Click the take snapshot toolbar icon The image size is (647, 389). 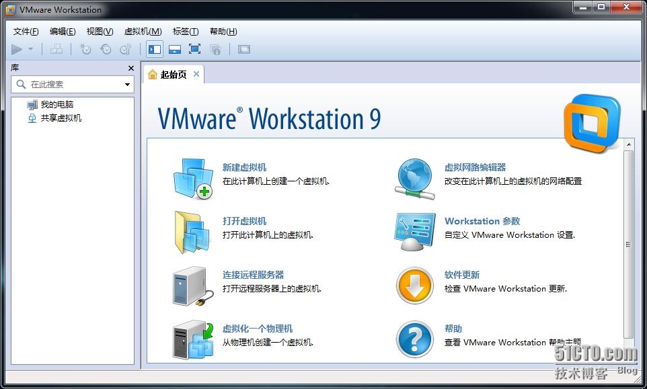tap(85, 50)
